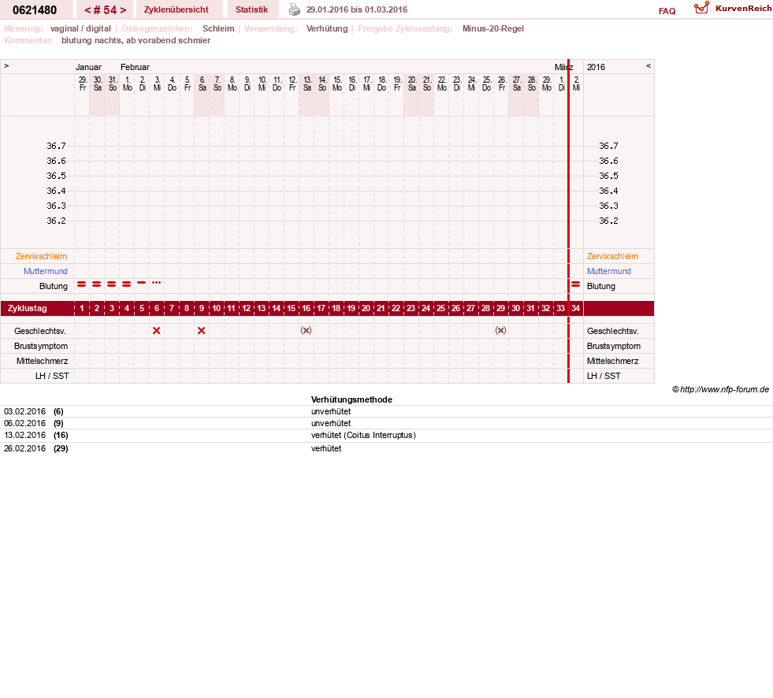This screenshot has height=698, width=773.
Task: Click the 'LH / SST' label on the left
Action: pyautogui.click(x=52, y=376)
